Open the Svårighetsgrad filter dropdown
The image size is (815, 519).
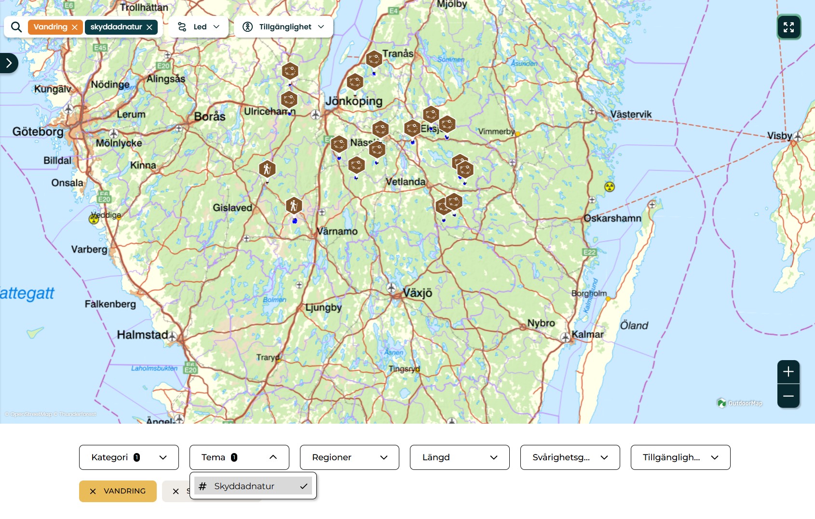(x=570, y=457)
